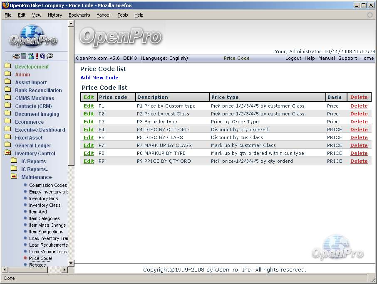This screenshot has height=284, width=377.
Task: Click the folder icon beside General Ledger
Action: pyautogui.click(x=8, y=145)
